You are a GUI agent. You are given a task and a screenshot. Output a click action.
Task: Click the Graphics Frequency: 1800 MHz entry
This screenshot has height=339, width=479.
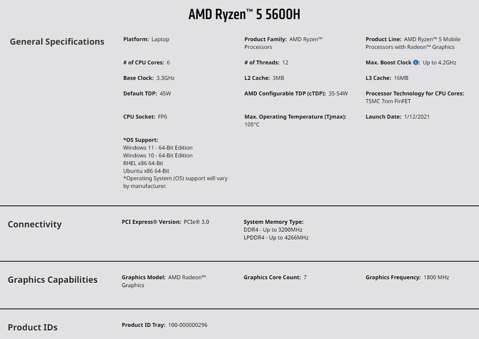tap(407, 277)
